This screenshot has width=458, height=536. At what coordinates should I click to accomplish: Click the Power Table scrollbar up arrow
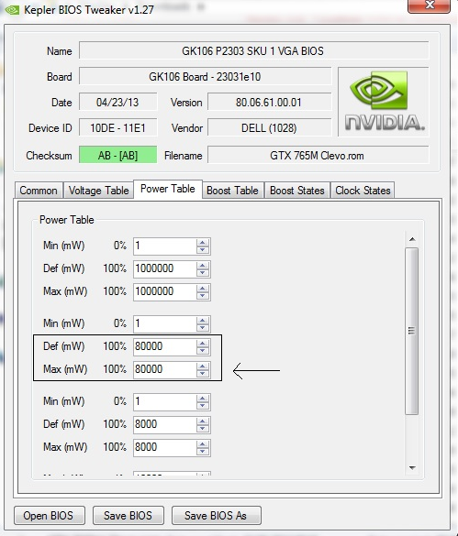(x=412, y=239)
